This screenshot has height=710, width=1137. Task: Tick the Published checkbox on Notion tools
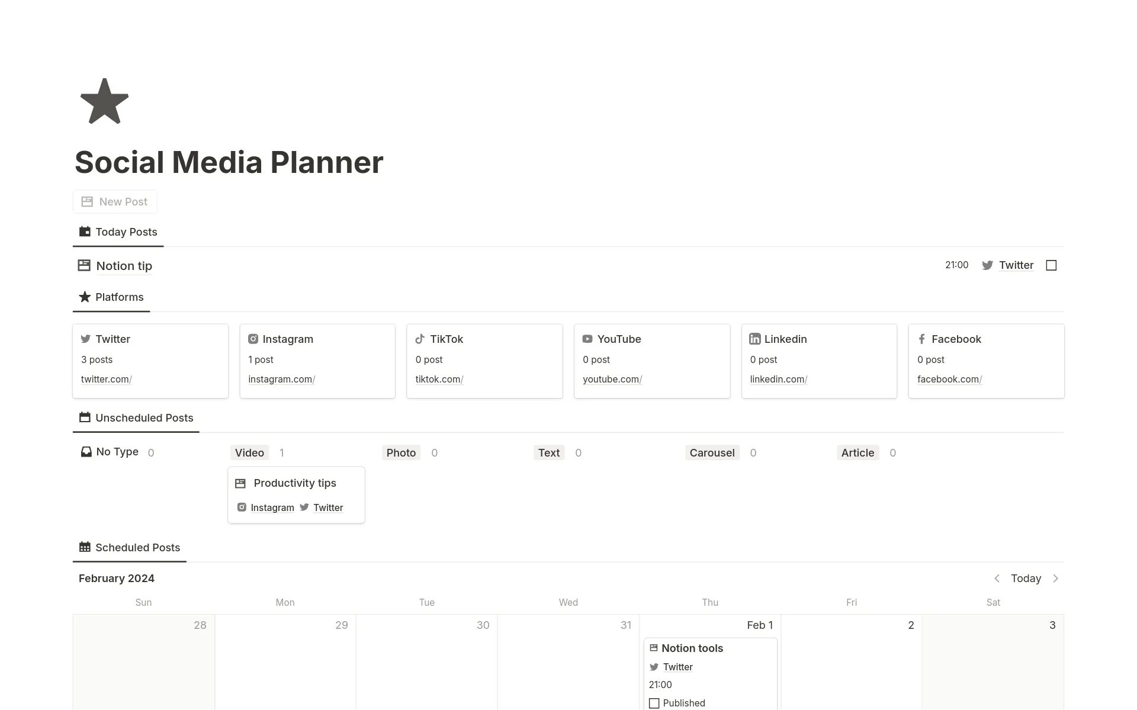pyautogui.click(x=654, y=703)
